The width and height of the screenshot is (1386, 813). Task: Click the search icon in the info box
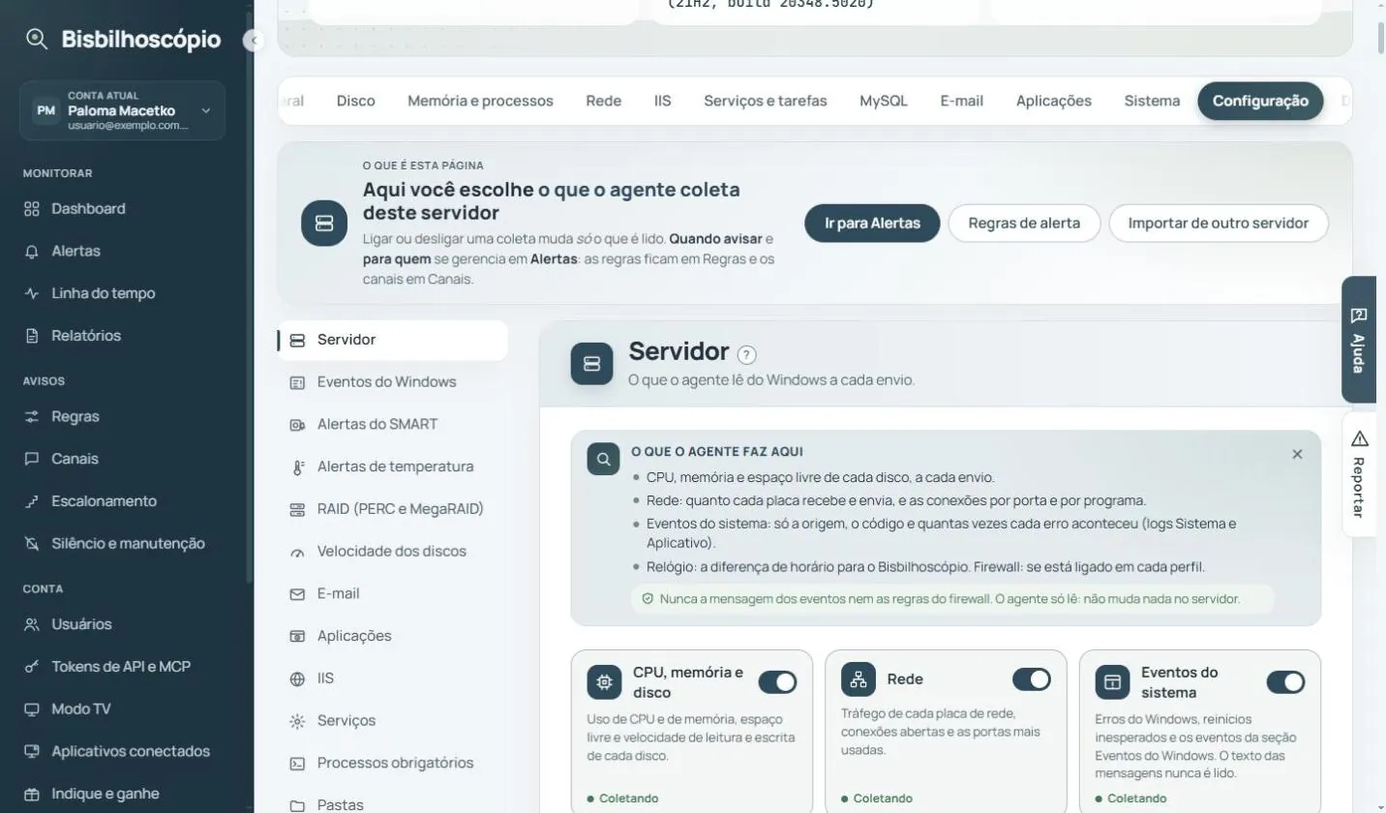(x=603, y=460)
